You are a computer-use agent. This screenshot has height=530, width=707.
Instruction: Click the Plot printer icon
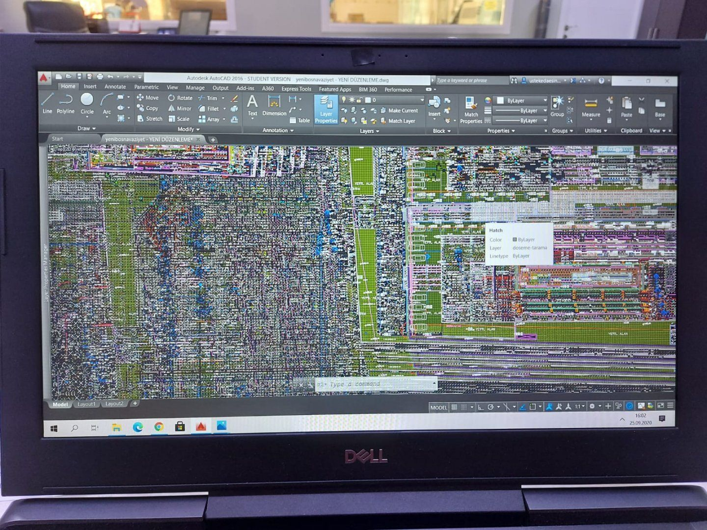(100, 77)
